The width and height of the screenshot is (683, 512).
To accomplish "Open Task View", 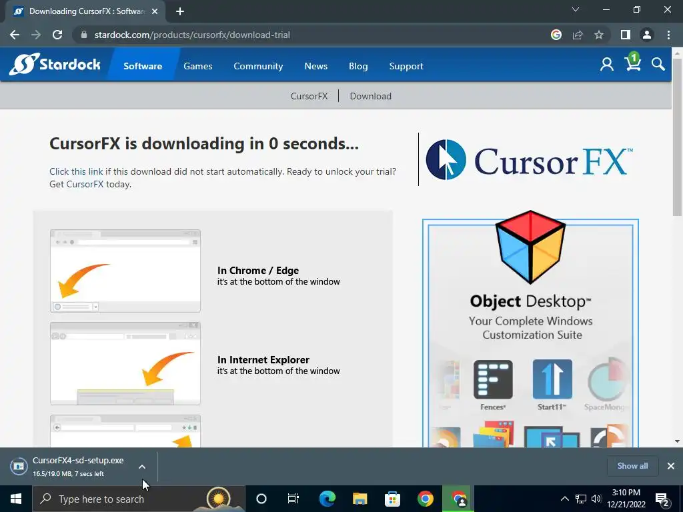I will [x=293, y=499].
